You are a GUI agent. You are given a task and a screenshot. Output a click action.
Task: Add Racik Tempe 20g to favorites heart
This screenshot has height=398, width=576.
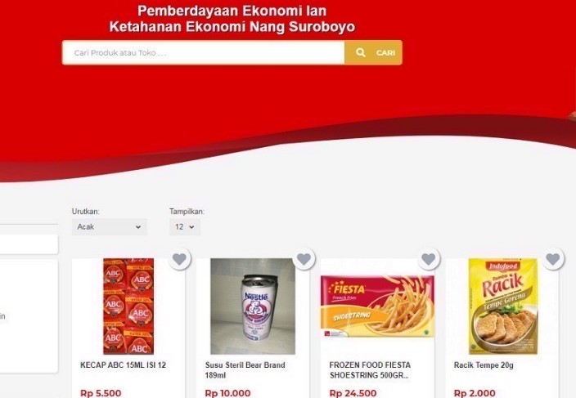coord(553,259)
